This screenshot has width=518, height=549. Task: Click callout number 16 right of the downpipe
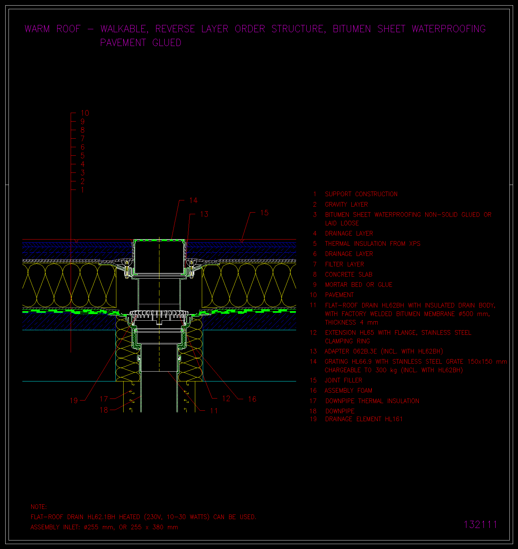pyautogui.click(x=252, y=399)
